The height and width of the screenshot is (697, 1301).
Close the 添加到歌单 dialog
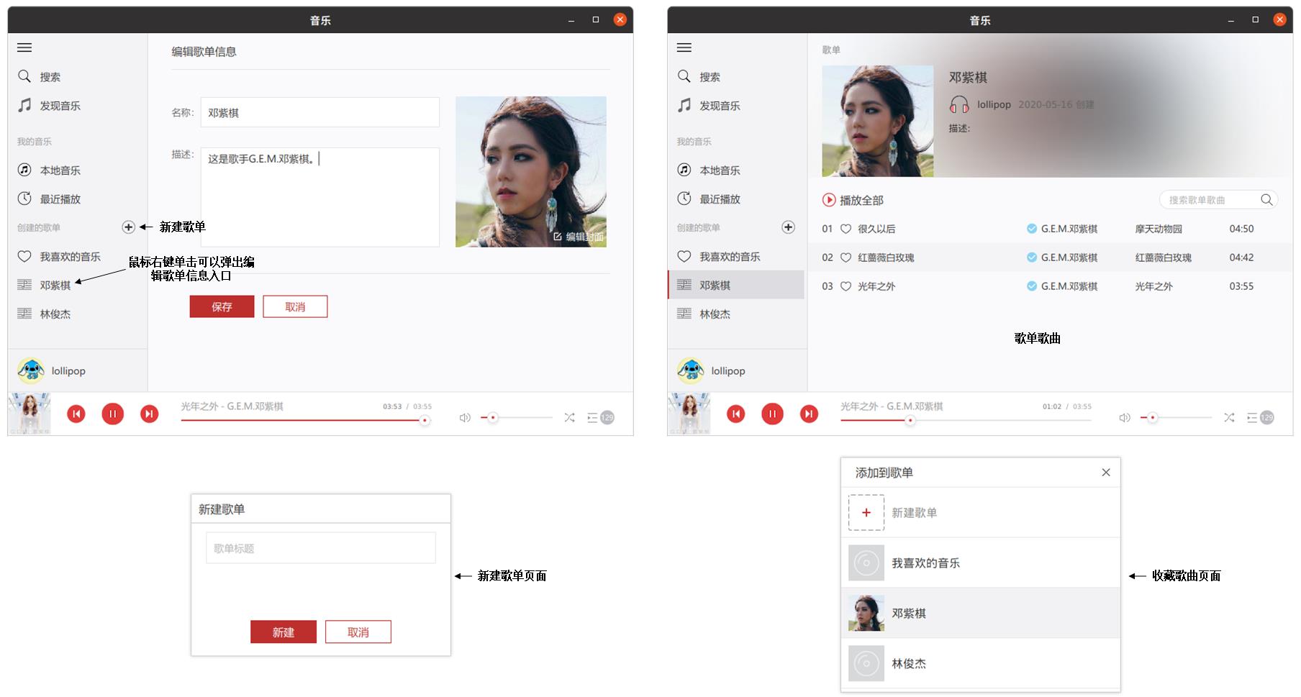coord(1106,473)
